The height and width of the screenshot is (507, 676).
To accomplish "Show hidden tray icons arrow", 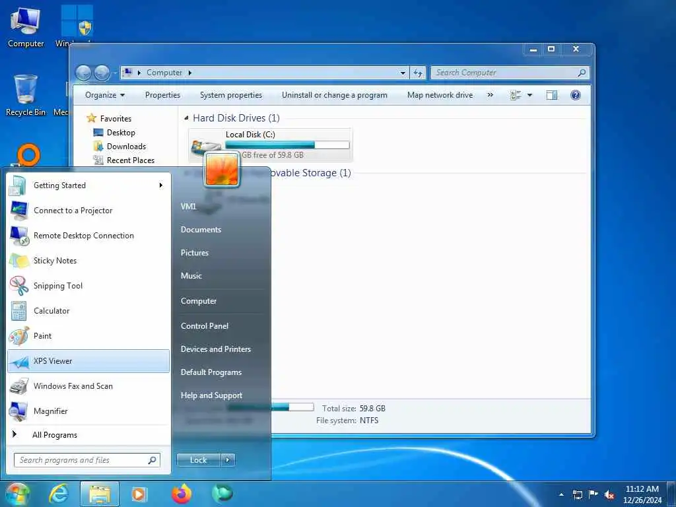I will [561, 494].
